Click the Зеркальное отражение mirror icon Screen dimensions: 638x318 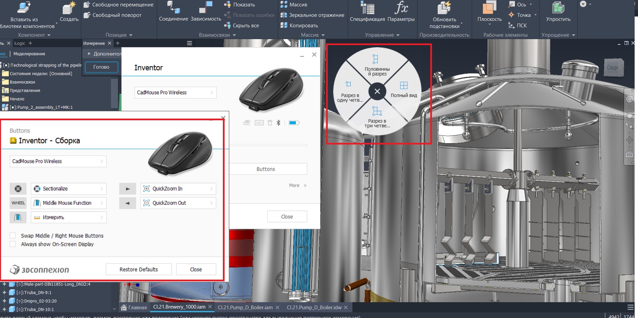coord(284,15)
